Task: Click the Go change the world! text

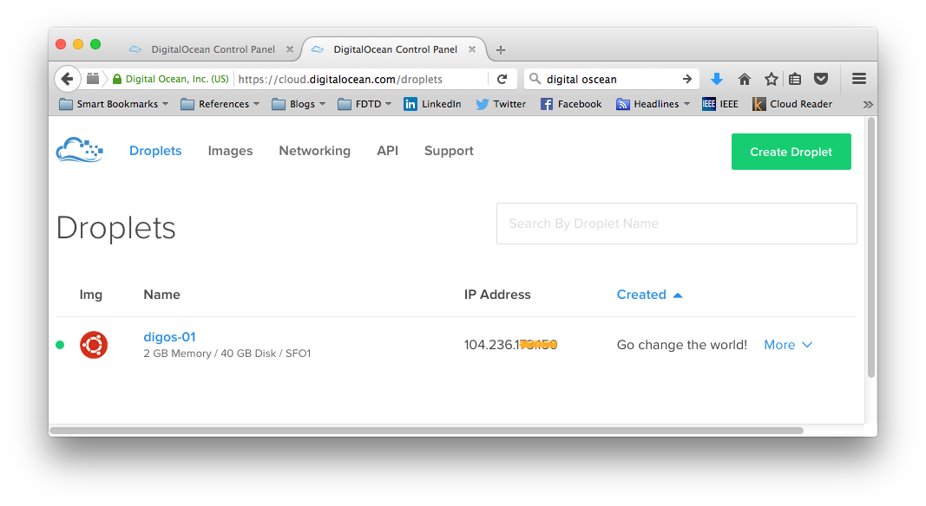Action: [x=682, y=345]
